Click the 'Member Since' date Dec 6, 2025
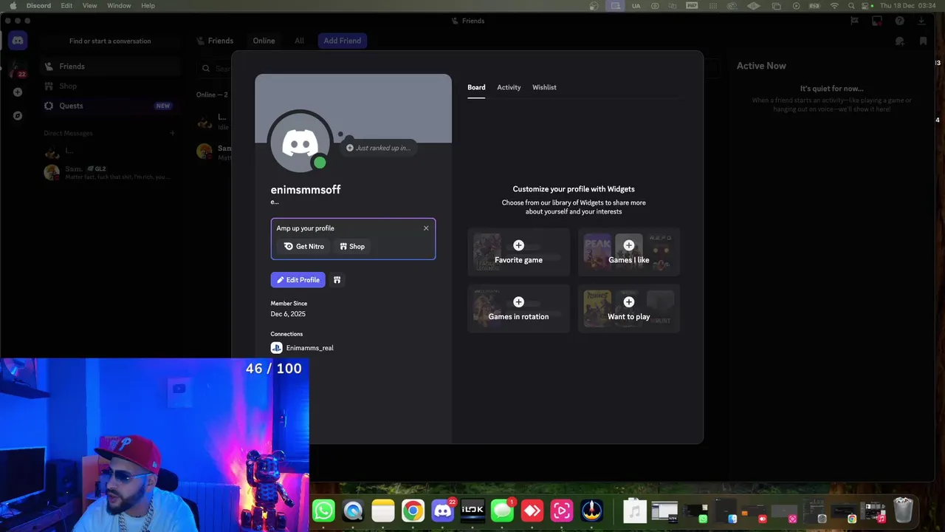 click(x=288, y=314)
